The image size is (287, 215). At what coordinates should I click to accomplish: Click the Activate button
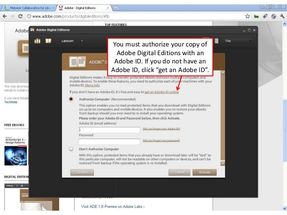(x=205, y=172)
